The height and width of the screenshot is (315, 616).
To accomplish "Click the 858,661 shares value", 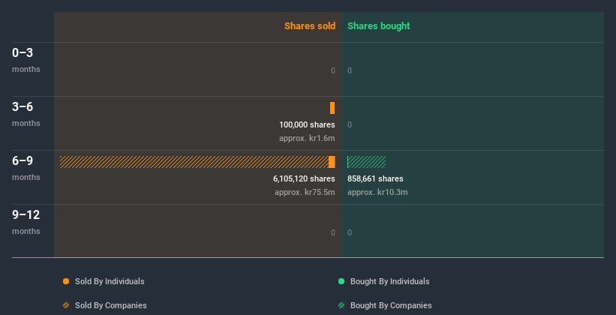I will [375, 178].
